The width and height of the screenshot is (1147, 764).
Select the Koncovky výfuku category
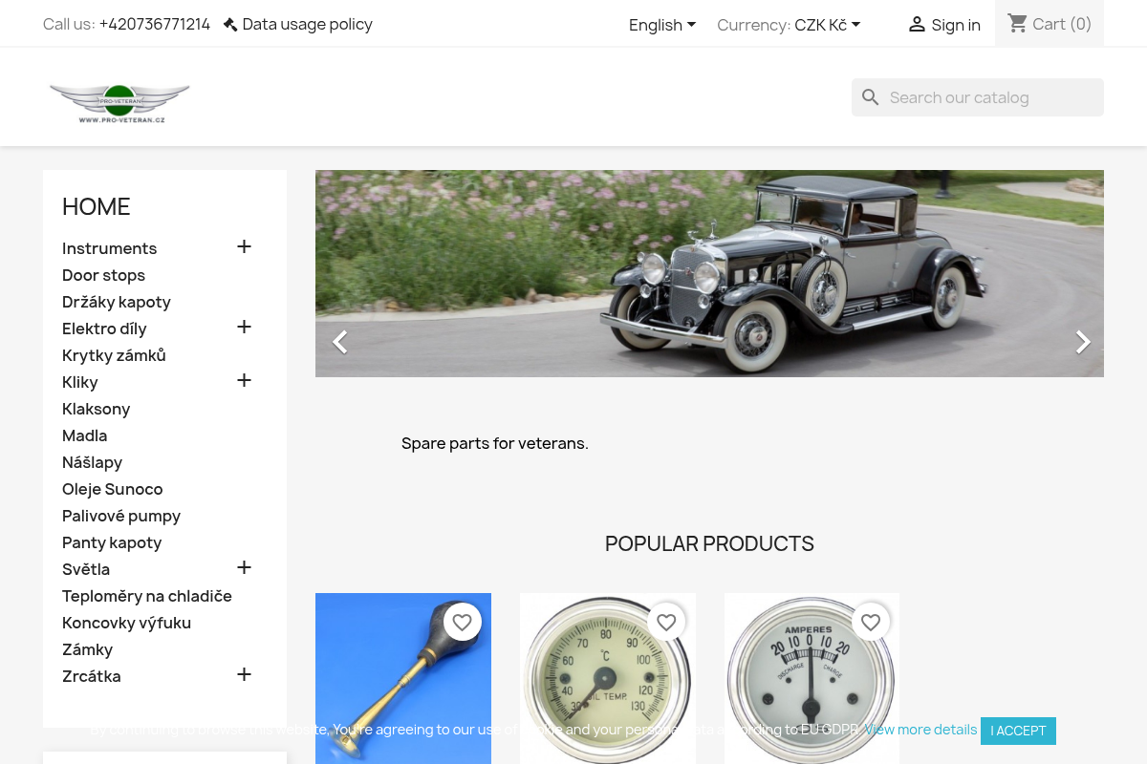point(126,623)
